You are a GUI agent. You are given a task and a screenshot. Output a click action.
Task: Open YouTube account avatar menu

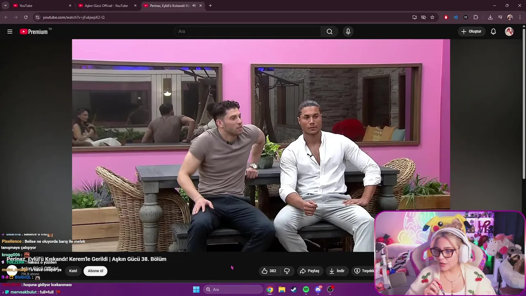point(509,32)
